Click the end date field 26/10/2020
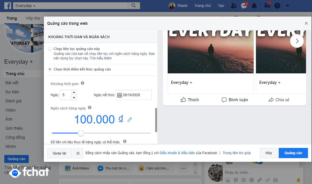The height and width of the screenshot is (184, 312). click(134, 95)
